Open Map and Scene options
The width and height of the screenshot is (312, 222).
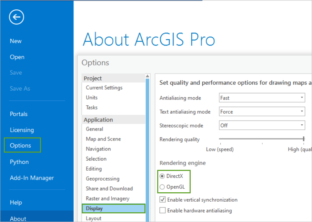coord(103,139)
